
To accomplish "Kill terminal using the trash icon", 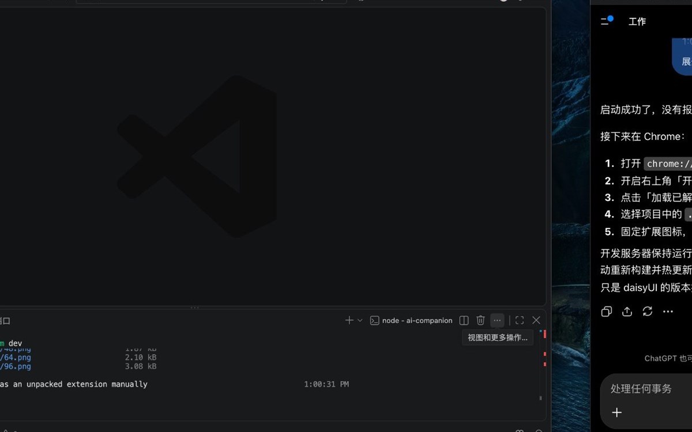I will pyautogui.click(x=480, y=320).
